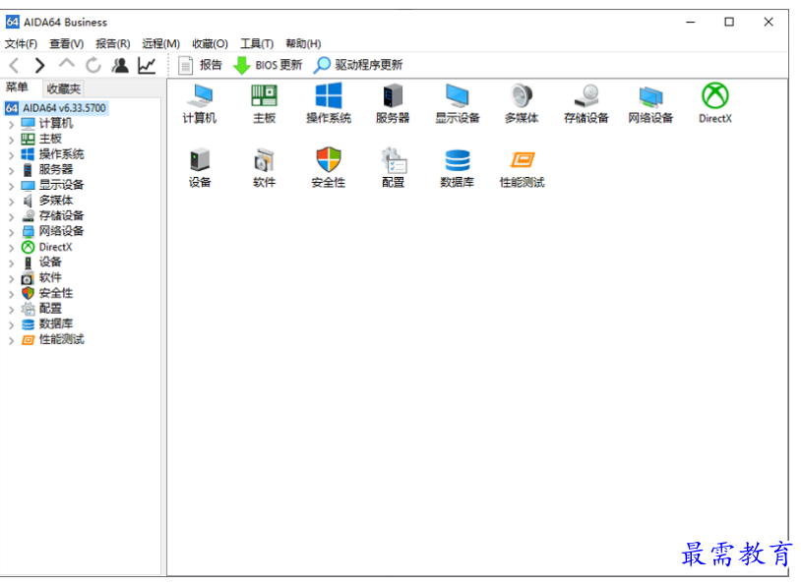Expand the 多媒体 tree node arrow
This screenshot has height=585, width=801.
(x=11, y=202)
